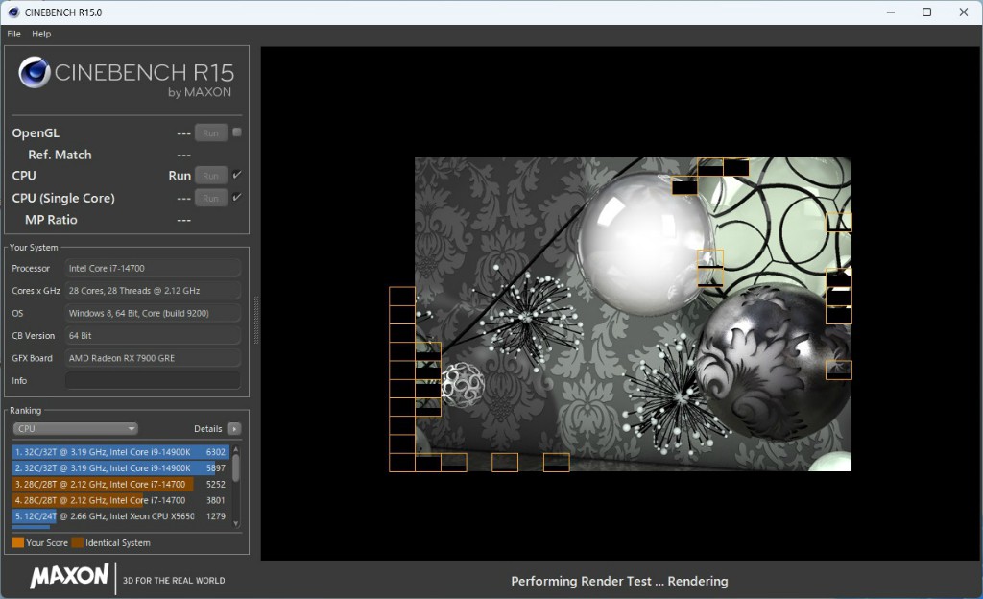Uncheck the CPU test checkbox
983x599 pixels.
(237, 175)
